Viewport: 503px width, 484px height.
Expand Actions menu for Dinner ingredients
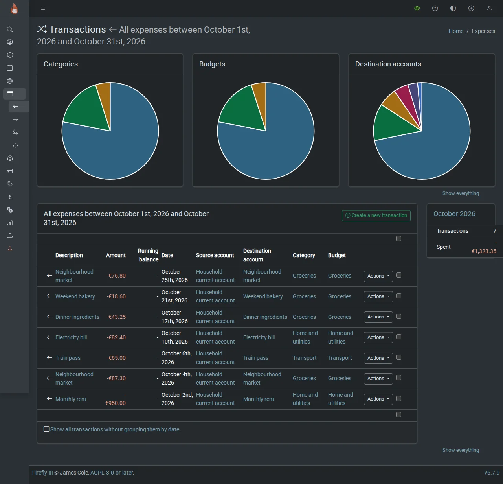coord(378,317)
